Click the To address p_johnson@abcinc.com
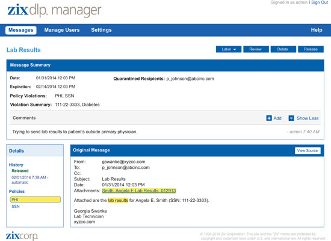 pyautogui.click(x=126, y=168)
